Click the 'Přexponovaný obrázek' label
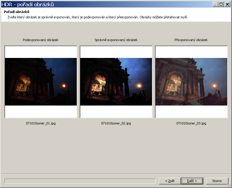Screen dimensions: 232x188 (x=191, y=40)
